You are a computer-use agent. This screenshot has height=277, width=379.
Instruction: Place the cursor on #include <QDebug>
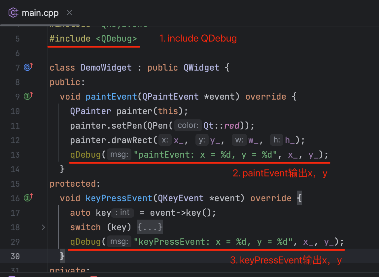click(93, 39)
